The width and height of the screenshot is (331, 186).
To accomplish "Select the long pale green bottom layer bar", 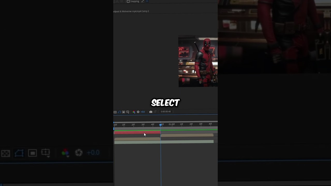I will [x=164, y=142].
